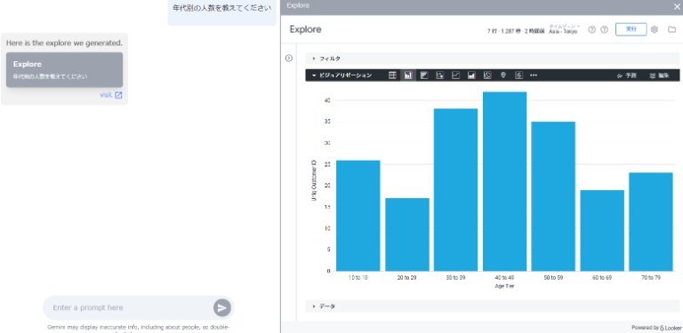Send the prompt with arrow button
683x333 pixels.
[x=222, y=308]
